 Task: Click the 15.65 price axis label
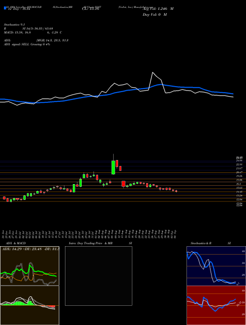point(240,188)
